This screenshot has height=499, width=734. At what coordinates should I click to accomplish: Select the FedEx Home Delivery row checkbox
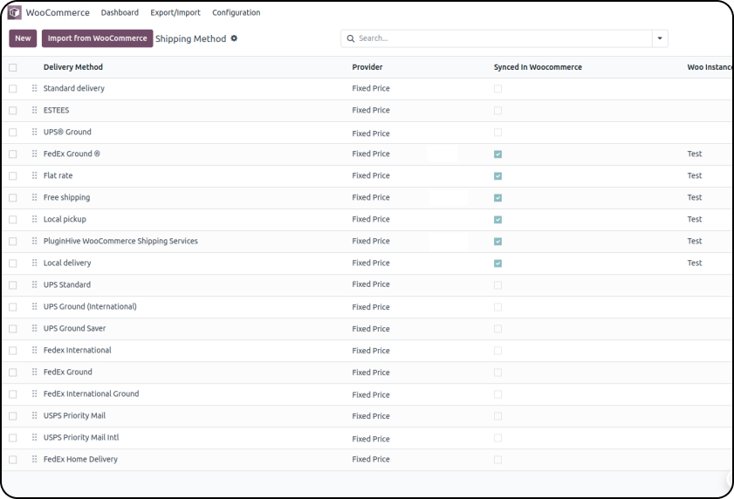12,460
